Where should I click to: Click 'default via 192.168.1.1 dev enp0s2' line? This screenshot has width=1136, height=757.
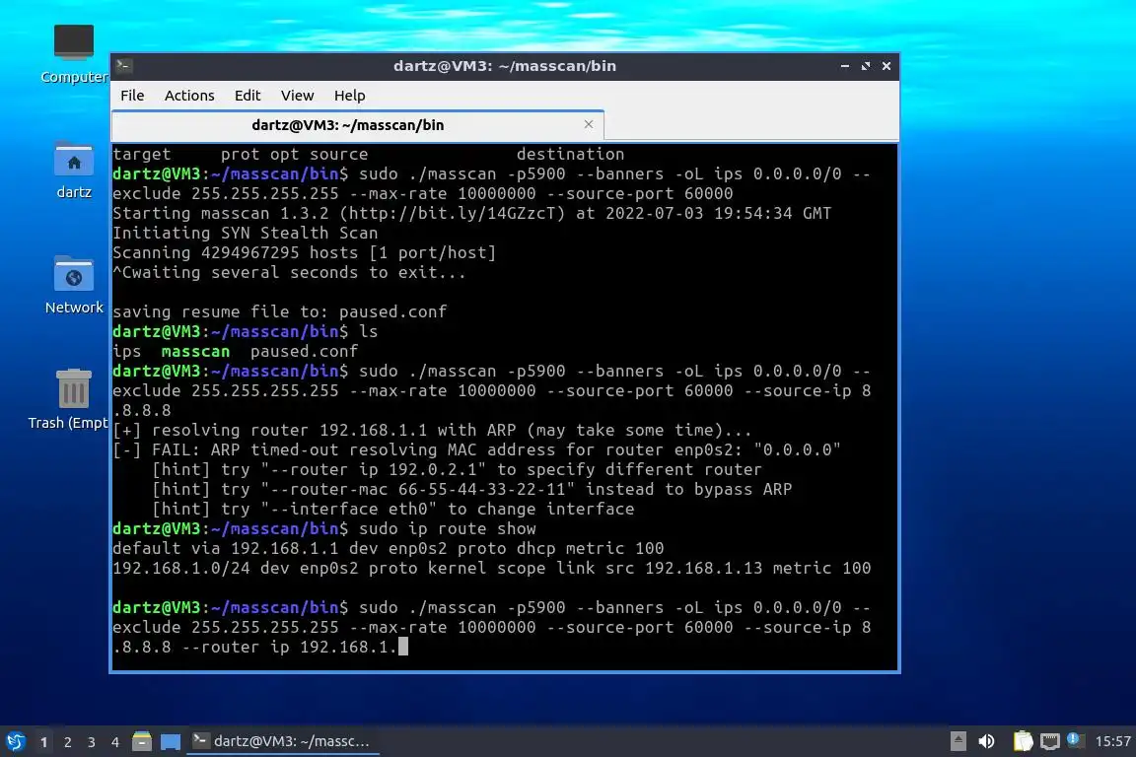(388, 548)
